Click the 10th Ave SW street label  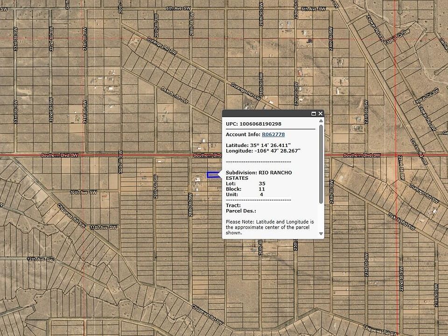[83, 192]
